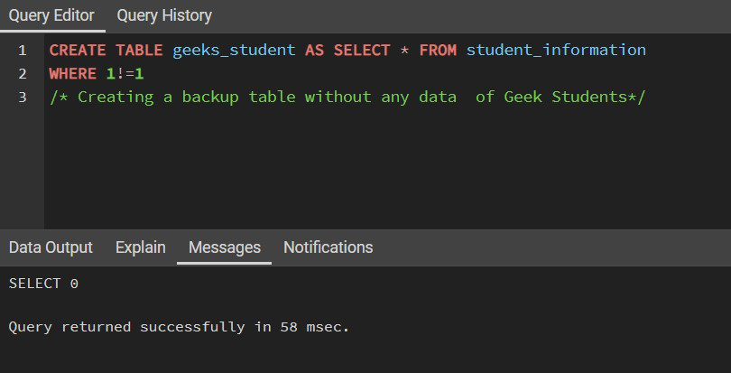Click the green backup table comment

click(x=347, y=97)
